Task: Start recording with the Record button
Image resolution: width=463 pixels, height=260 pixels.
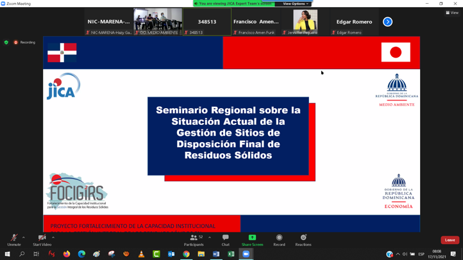Action: click(279, 240)
